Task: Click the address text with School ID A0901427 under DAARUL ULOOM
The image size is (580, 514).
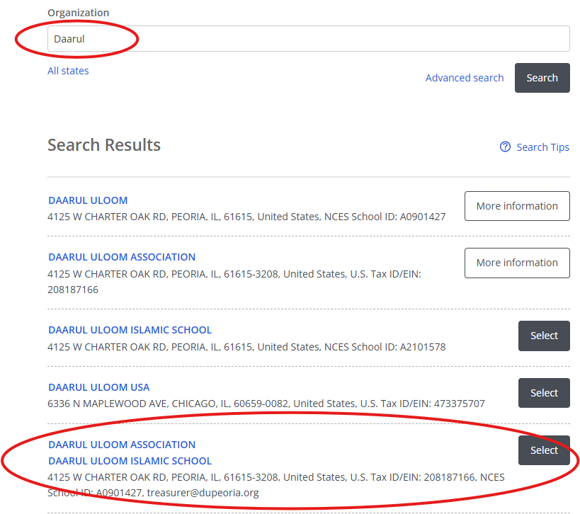Action: point(246,217)
